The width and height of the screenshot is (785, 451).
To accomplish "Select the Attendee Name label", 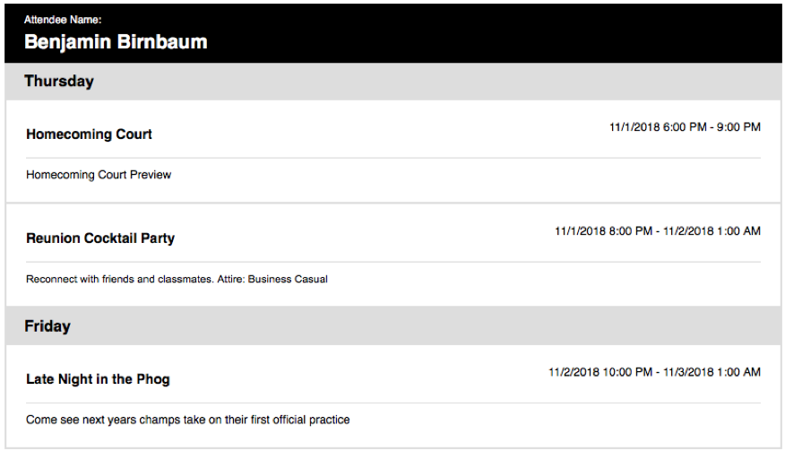I will coord(63,20).
